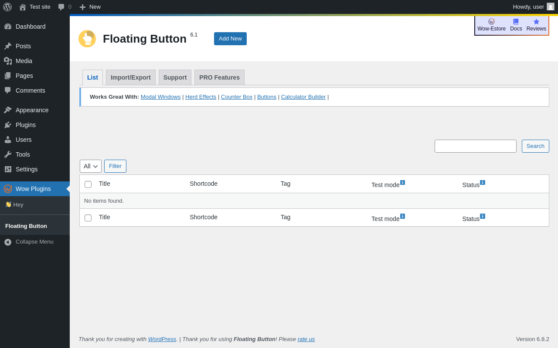Switch to the PRO Features tab
The width and height of the screenshot is (558, 348).
pyautogui.click(x=219, y=77)
